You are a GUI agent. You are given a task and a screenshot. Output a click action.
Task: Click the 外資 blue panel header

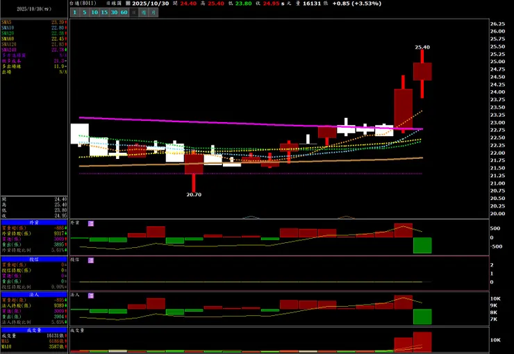pyautogui.click(x=34, y=222)
